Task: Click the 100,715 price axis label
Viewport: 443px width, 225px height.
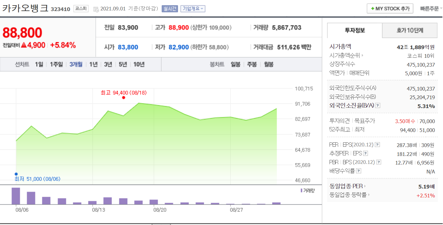Action: point(304,89)
